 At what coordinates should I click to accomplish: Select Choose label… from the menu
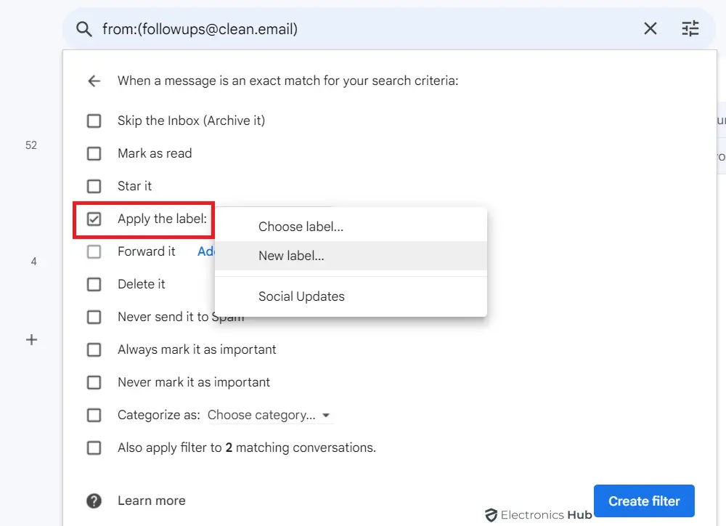pos(301,227)
